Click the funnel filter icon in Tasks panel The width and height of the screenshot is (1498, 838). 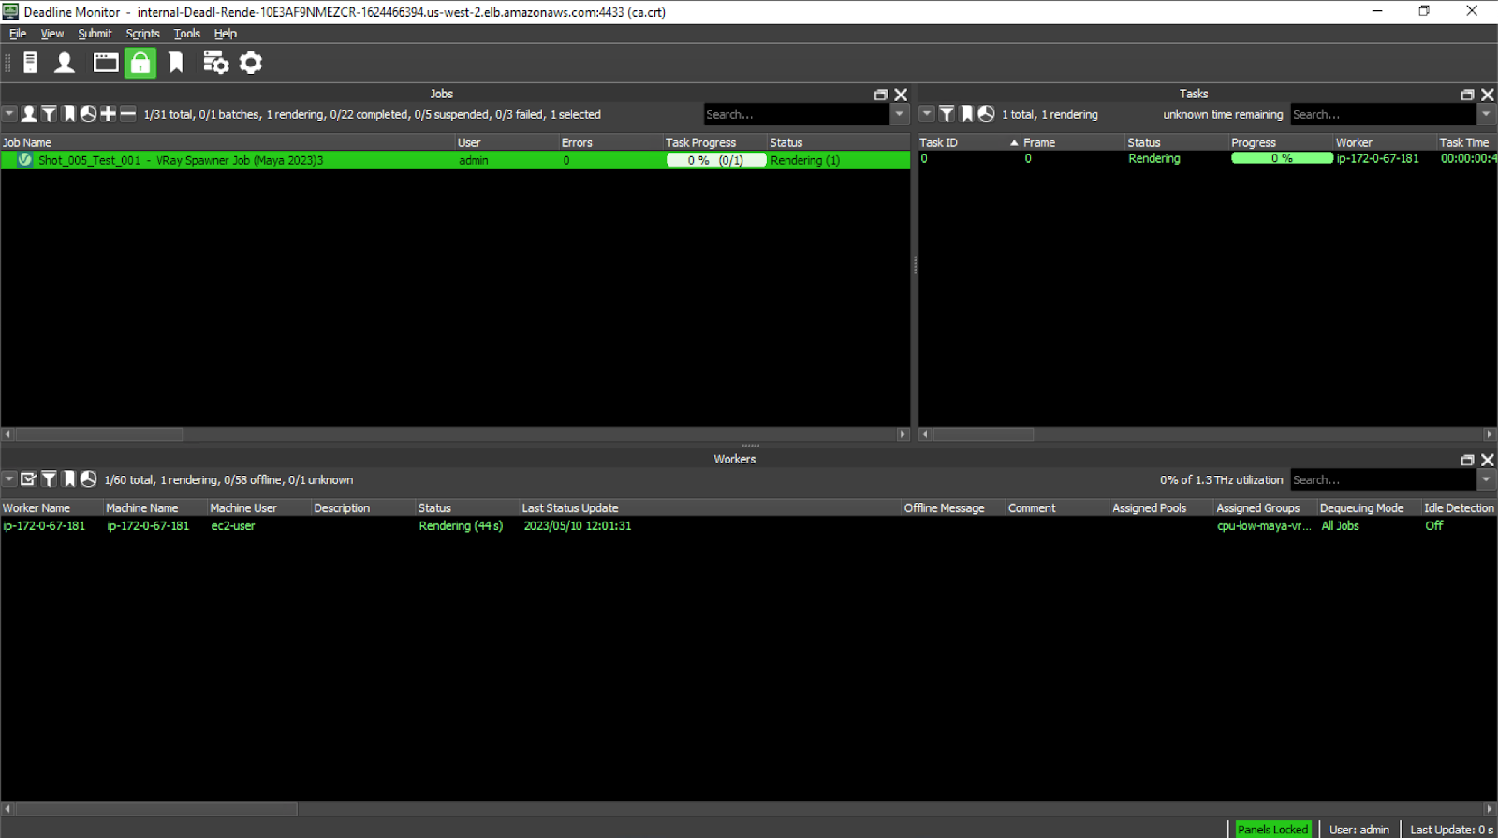[x=947, y=114]
